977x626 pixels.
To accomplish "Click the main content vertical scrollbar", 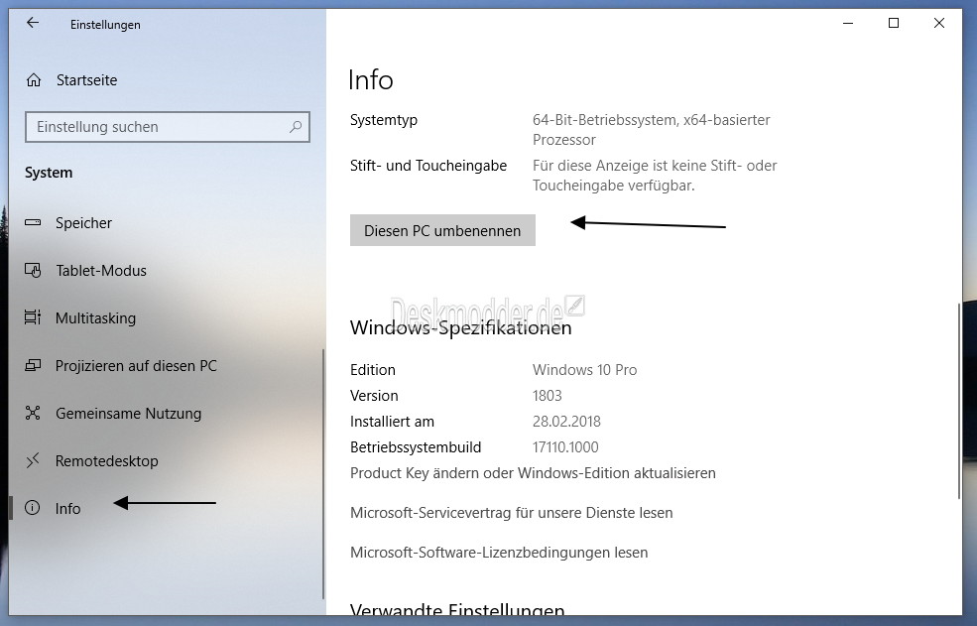I will pos(958,400).
